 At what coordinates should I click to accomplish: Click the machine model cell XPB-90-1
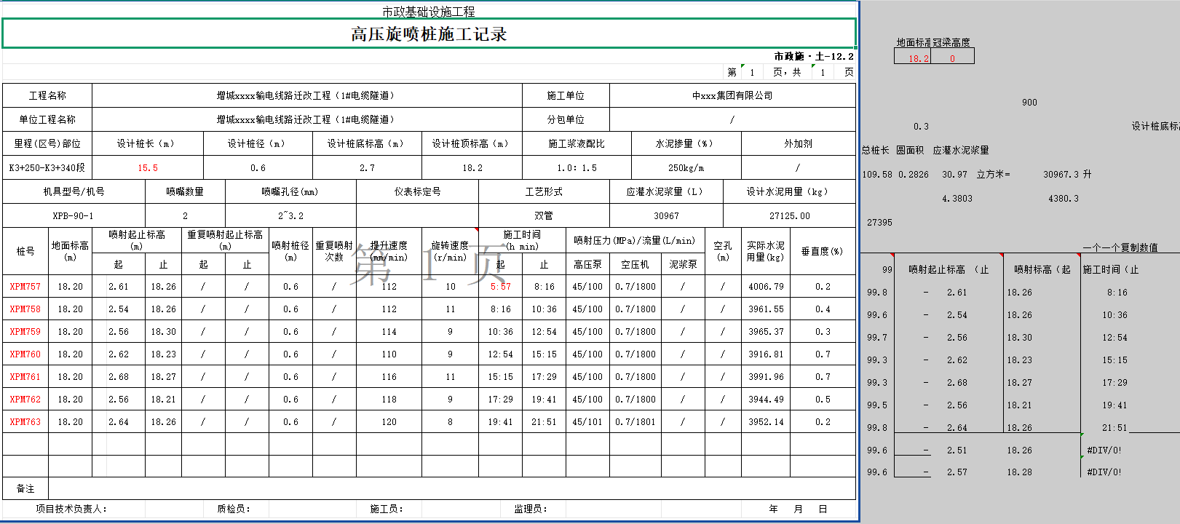74,216
